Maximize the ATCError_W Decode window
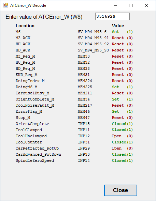Viewport: 156px width, 201px height. click(x=131, y=5)
